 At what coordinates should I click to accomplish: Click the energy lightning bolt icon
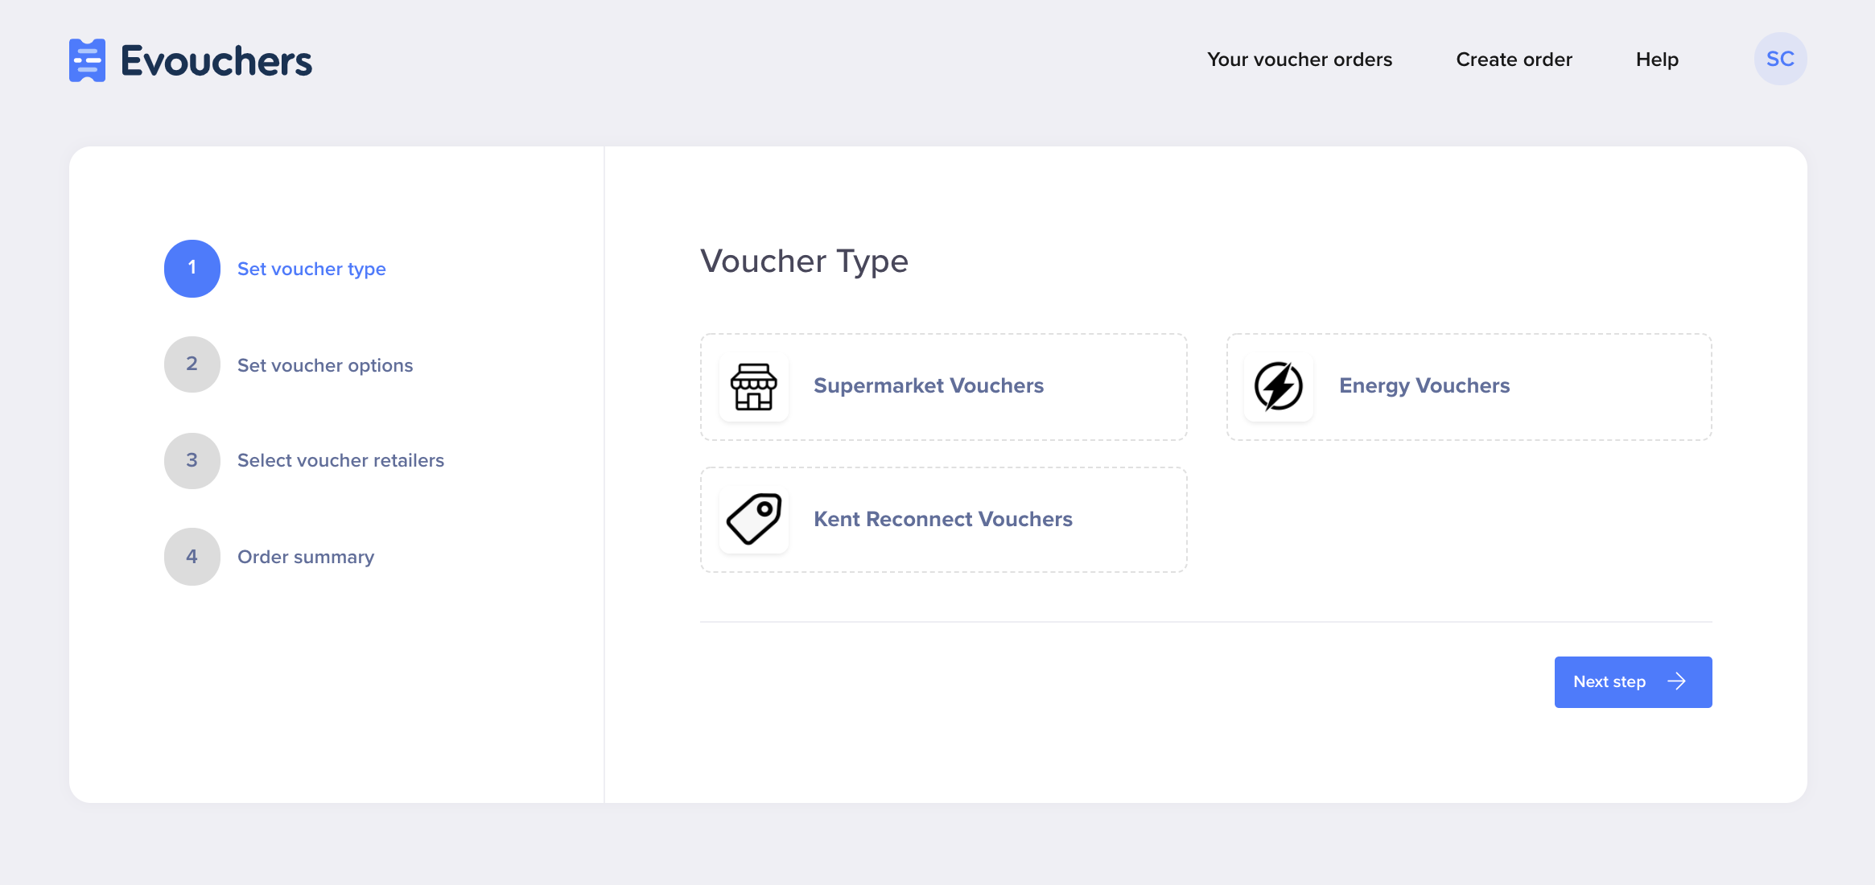[x=1279, y=387]
